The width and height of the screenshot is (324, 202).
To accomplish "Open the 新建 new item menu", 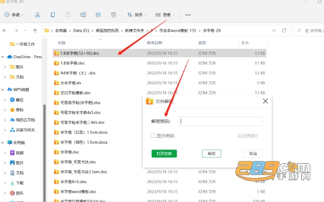I will 14,15.
